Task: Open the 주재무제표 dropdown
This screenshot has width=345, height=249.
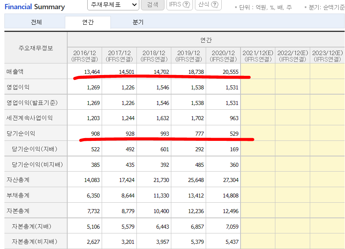Action: click(x=113, y=5)
